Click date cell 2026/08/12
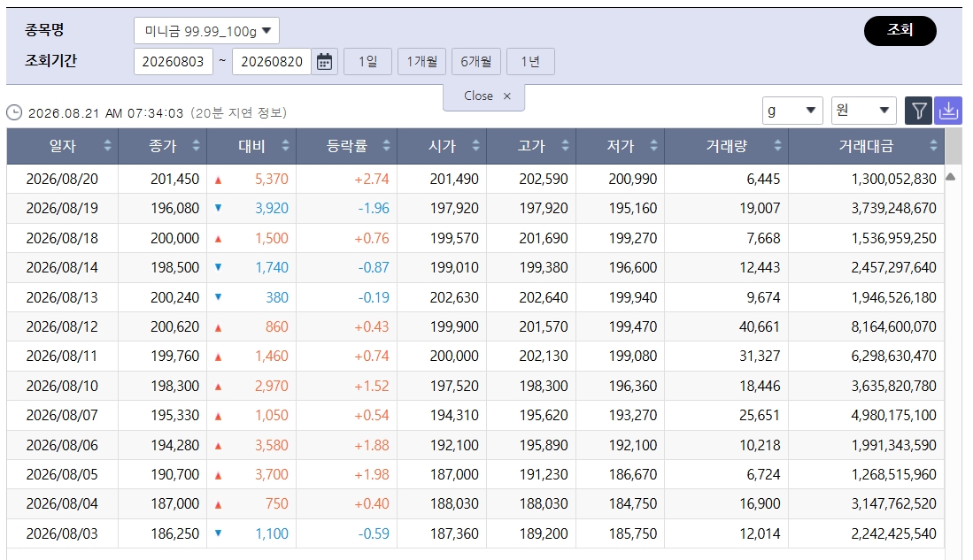 [x=62, y=326]
